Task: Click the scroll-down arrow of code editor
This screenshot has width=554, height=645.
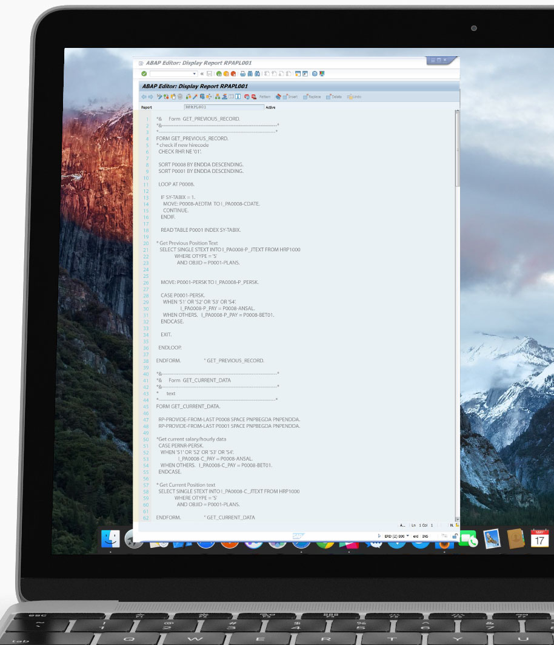Action: pos(458,519)
